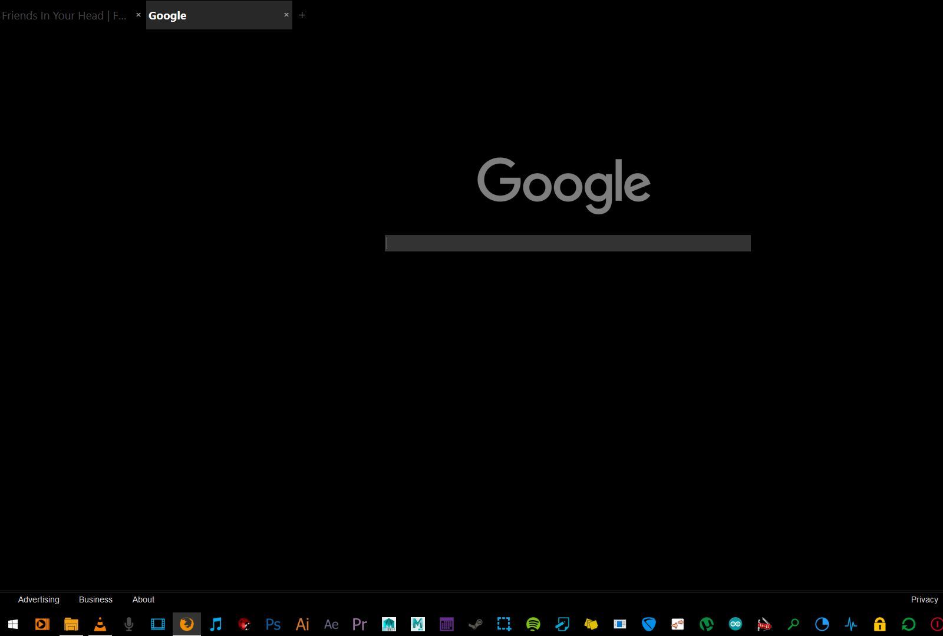Click the yellow padlock icon
The width and height of the screenshot is (943, 636).
pyautogui.click(x=879, y=624)
